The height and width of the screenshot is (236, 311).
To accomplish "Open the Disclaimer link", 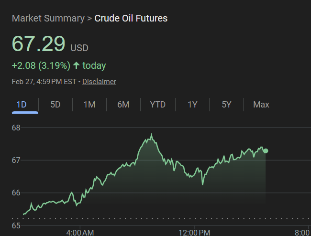I will click(99, 82).
